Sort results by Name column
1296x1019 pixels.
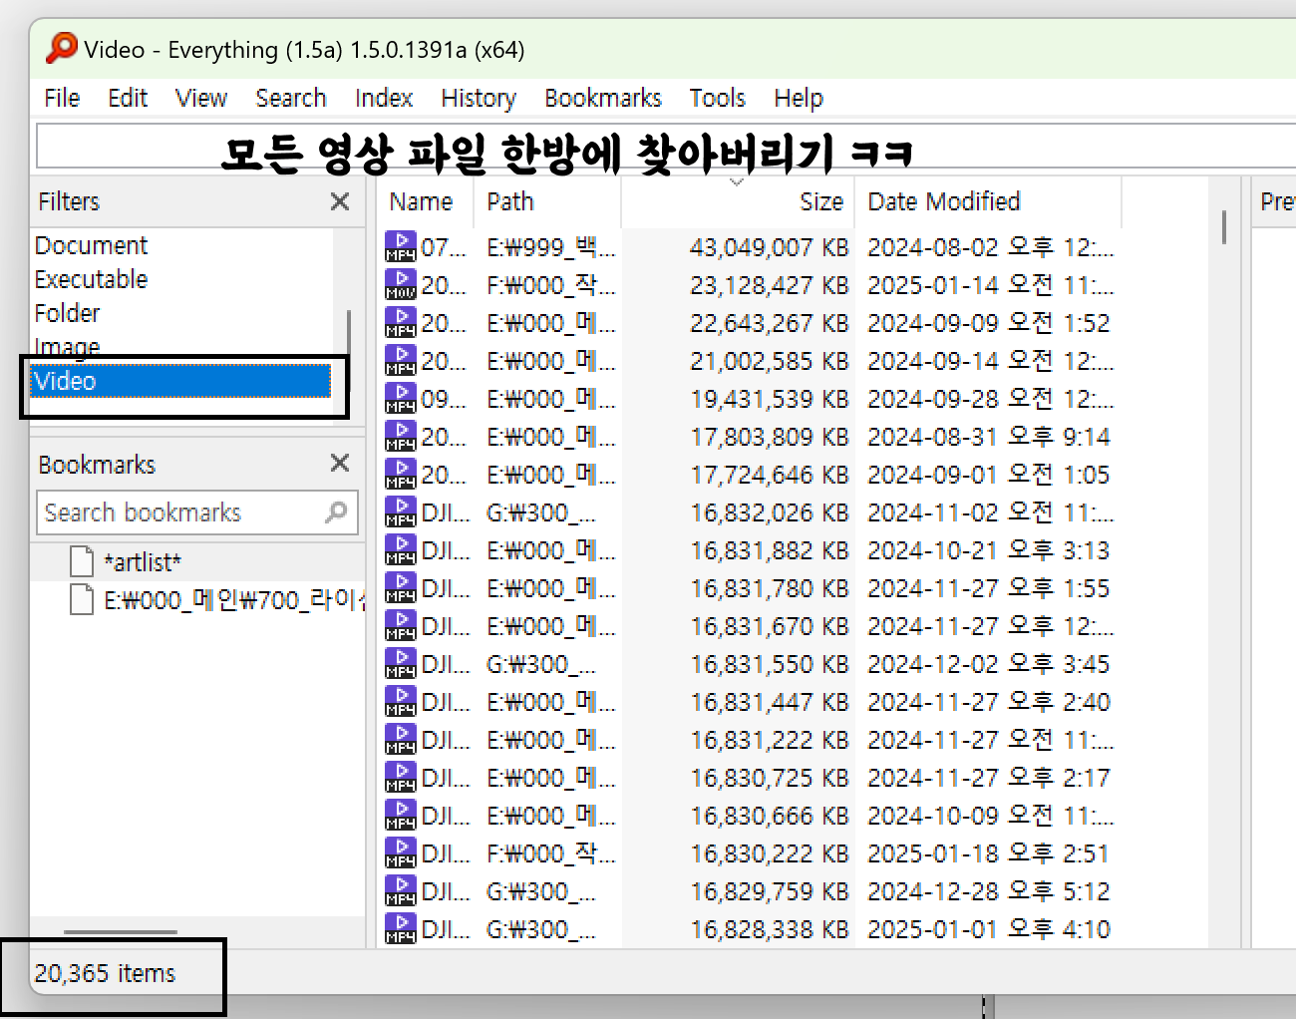click(x=421, y=201)
